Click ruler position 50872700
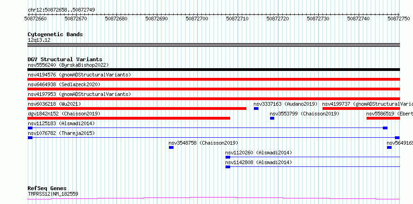Viewport: 413px width, 204px height. pos(197,19)
